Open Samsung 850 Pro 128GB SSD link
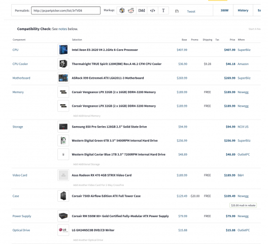This screenshot has height=244, width=268. 109,127
